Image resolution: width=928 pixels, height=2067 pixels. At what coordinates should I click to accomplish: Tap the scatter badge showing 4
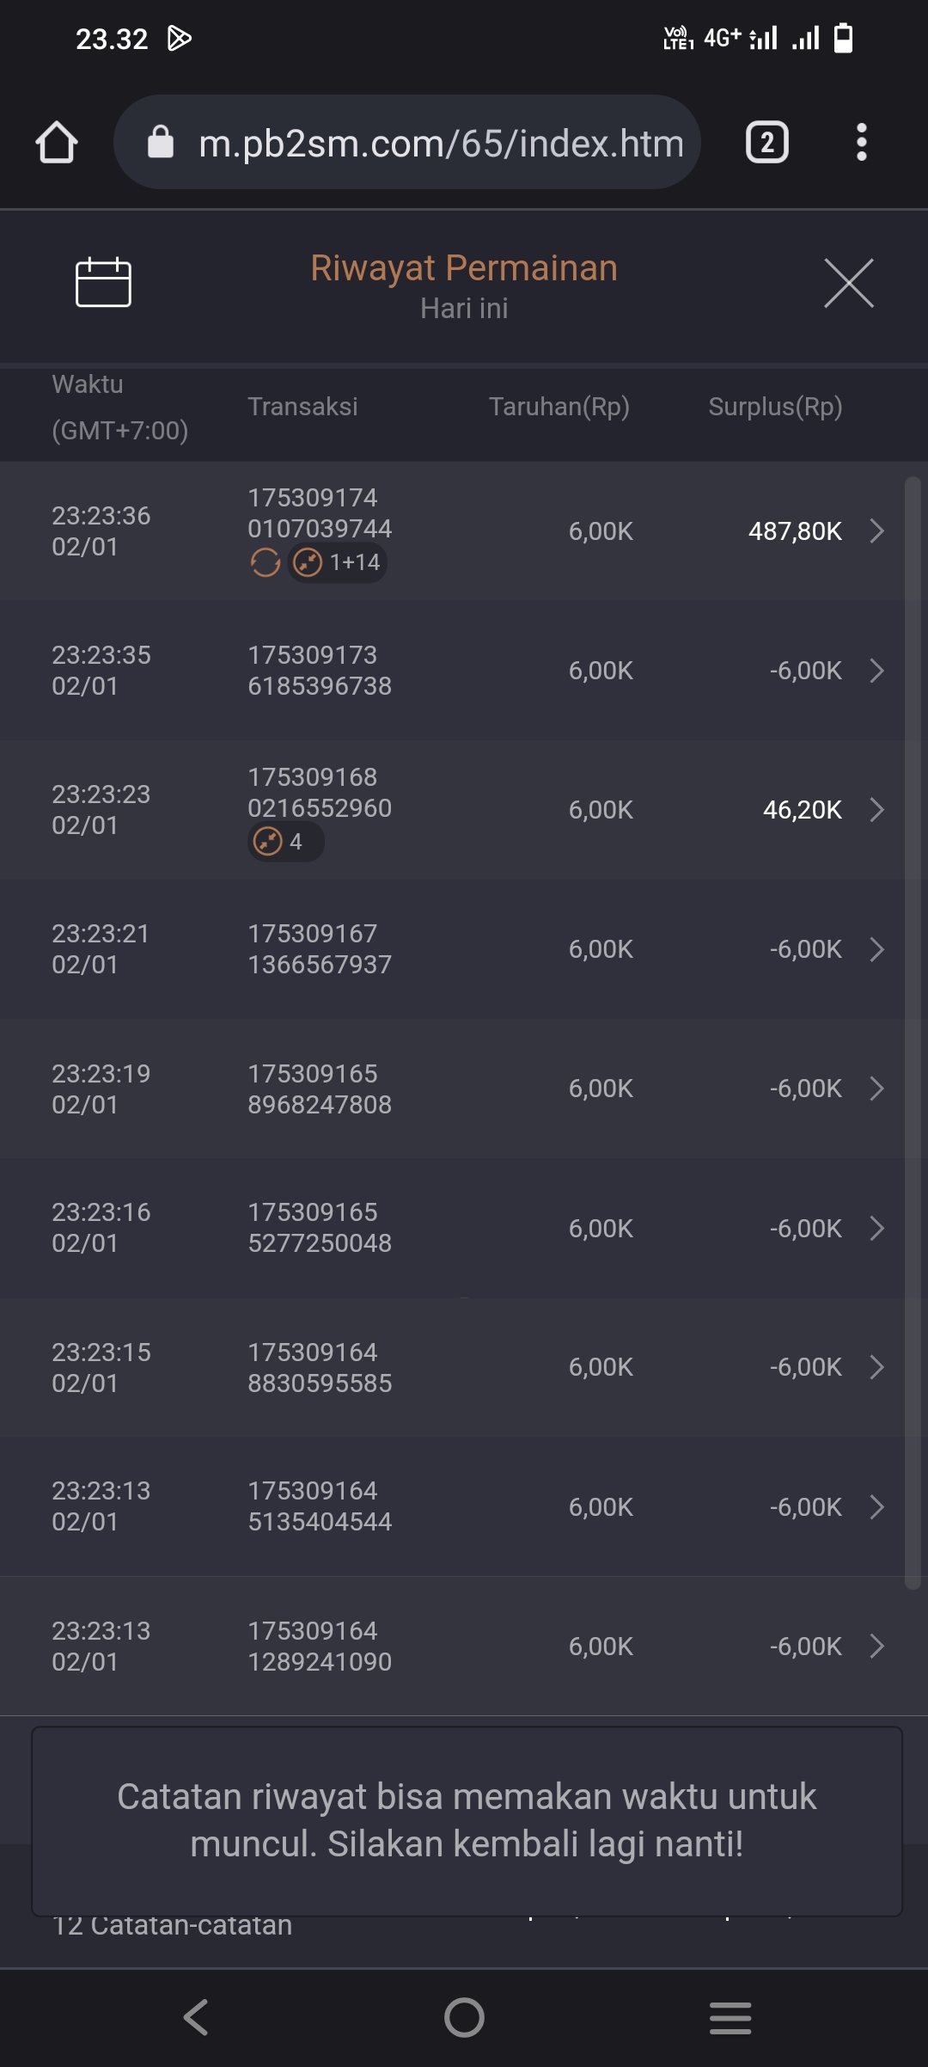[284, 842]
